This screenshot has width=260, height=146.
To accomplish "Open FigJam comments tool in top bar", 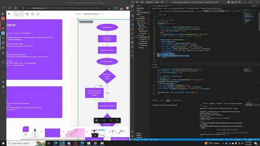I will tap(38, 14).
